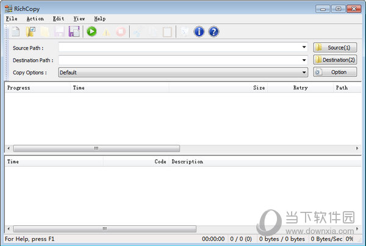This screenshot has height=246, width=366.
Task: Click the 'For Help, press F1' status text
Action: tap(29, 239)
